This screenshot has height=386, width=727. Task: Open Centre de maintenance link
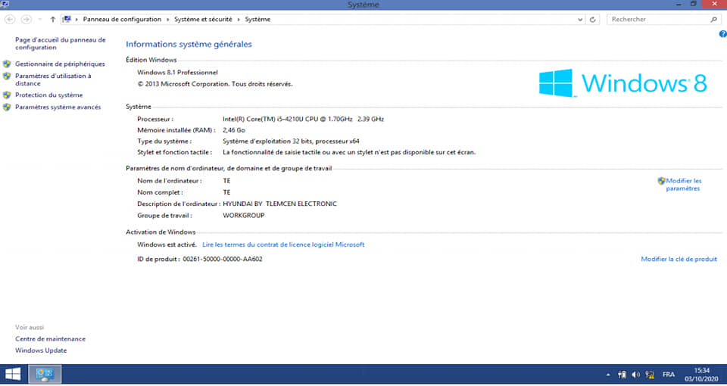[50, 339]
